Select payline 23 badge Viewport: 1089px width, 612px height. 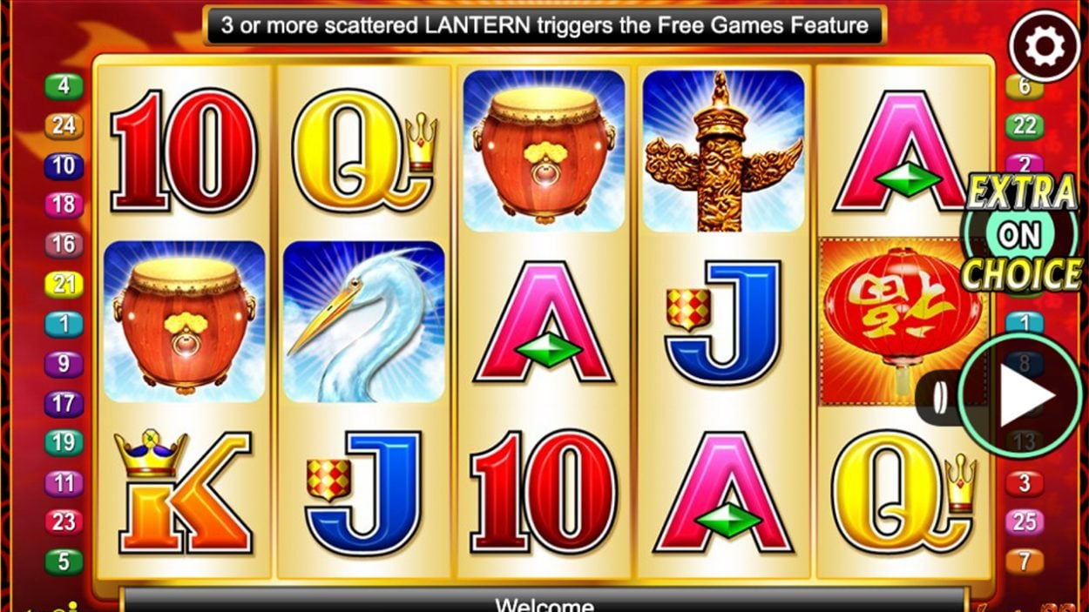(x=64, y=522)
